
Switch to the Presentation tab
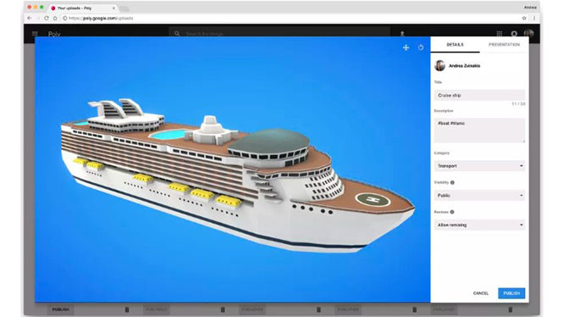[x=504, y=45]
